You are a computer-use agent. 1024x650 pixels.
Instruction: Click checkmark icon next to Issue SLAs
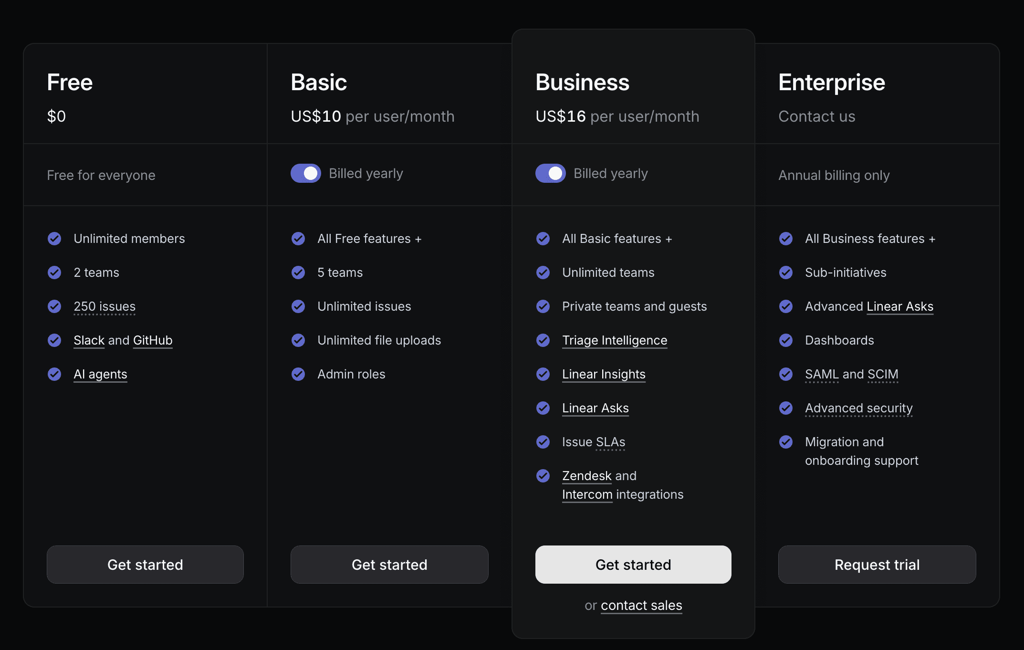click(543, 442)
